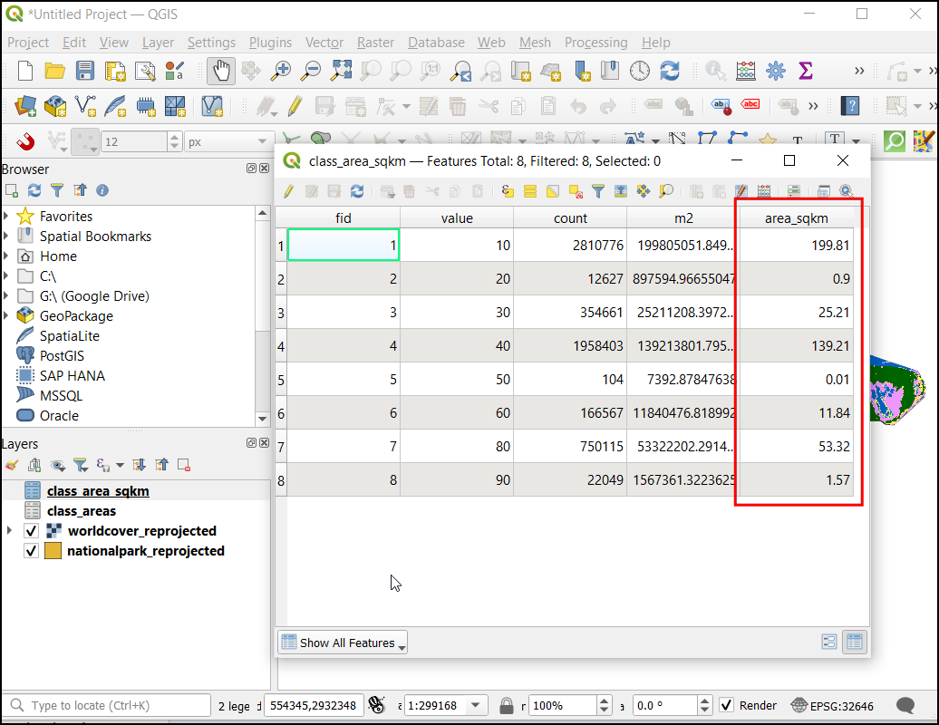This screenshot has width=939, height=725.
Task: Click the Save Project icon
Action: [x=84, y=71]
